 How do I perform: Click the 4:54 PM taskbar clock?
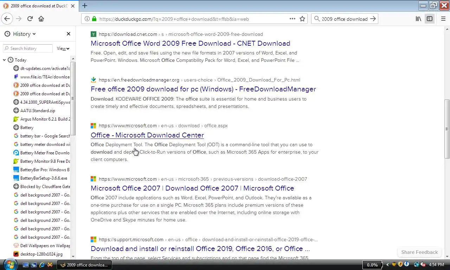[x=436, y=265]
